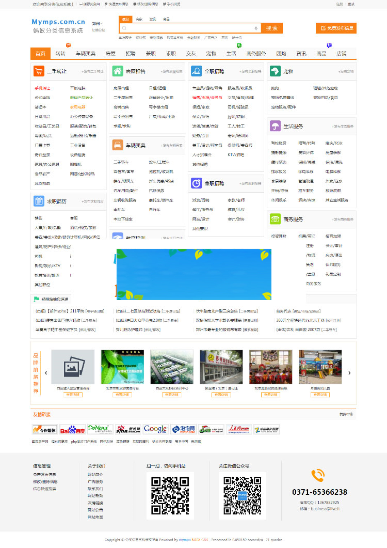Click the clock 兼职招聘 icon

196,183
